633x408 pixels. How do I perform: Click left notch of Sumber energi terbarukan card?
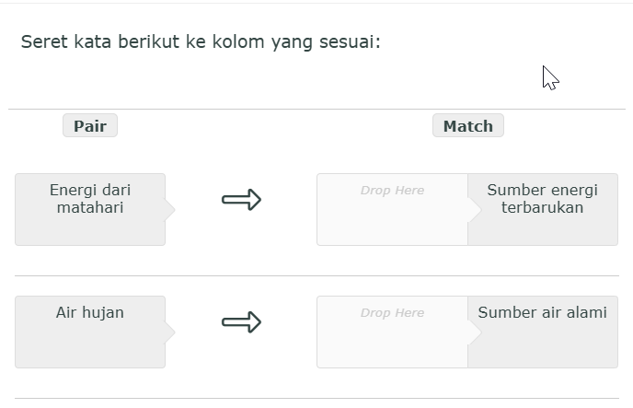coord(474,209)
